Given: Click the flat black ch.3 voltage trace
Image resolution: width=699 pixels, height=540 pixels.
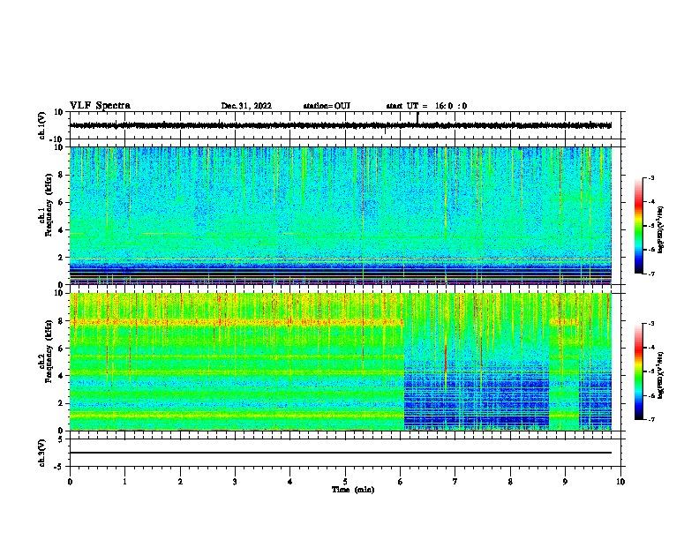Looking at the screenshot, I should pyautogui.click(x=340, y=453).
